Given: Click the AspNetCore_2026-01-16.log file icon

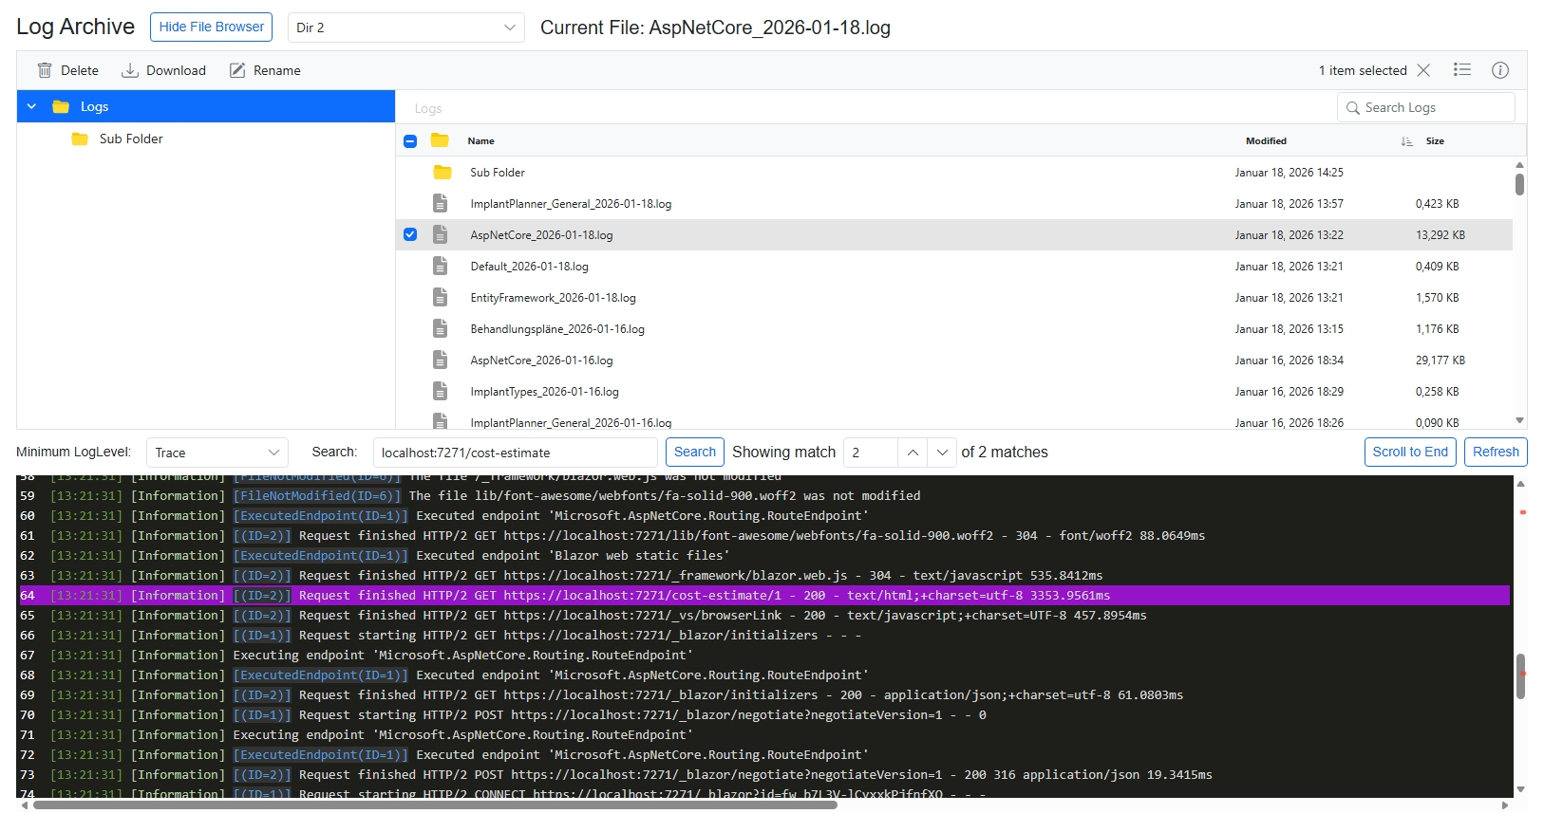Looking at the screenshot, I should coord(441,360).
